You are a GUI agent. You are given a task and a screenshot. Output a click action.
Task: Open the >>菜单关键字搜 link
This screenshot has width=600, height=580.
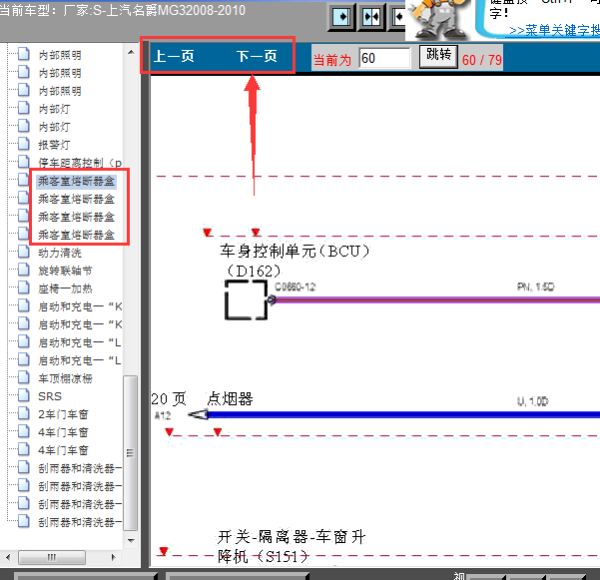coord(554,31)
